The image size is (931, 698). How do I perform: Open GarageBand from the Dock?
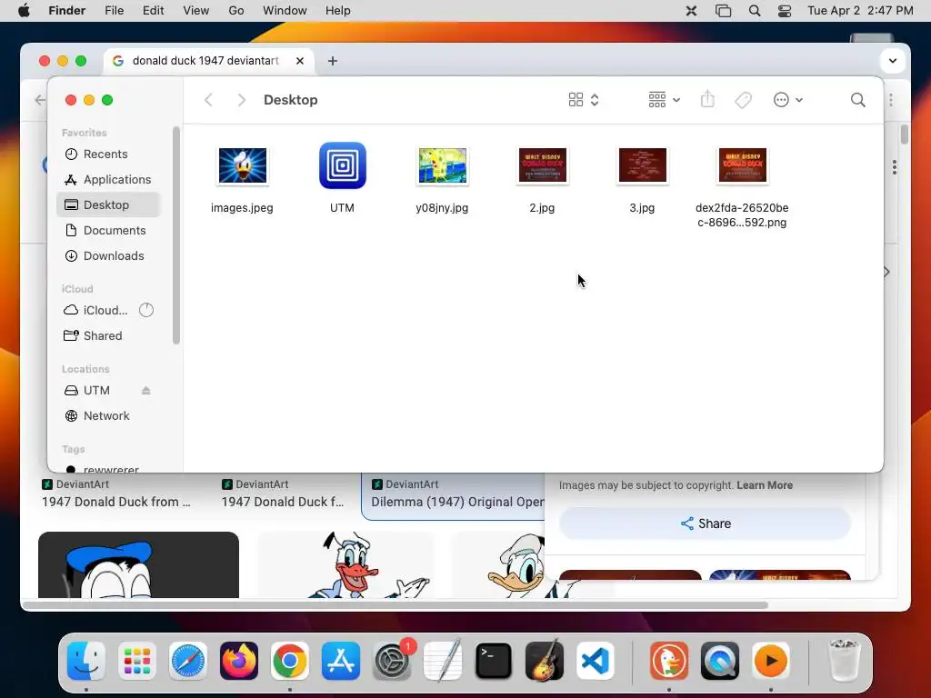coord(545,660)
